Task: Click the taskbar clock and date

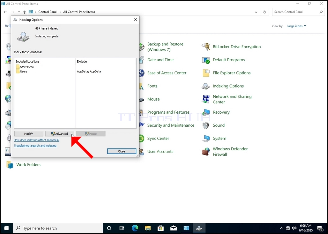Action: coord(306,228)
